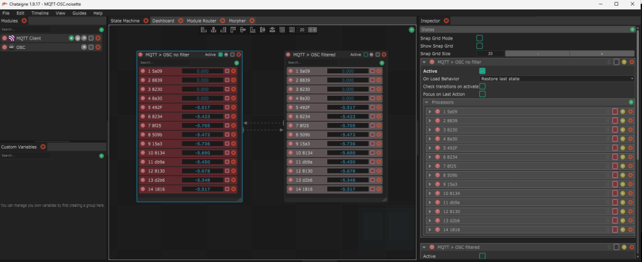The height and width of the screenshot is (262, 642).
Task: Switch to the Module Router tab
Action: click(201, 21)
